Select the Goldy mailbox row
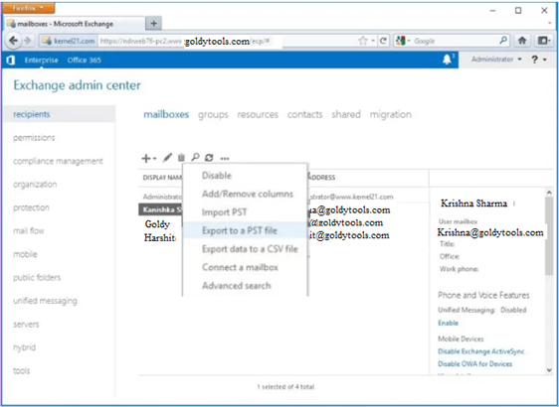This screenshot has height=407, width=559. pos(283,223)
